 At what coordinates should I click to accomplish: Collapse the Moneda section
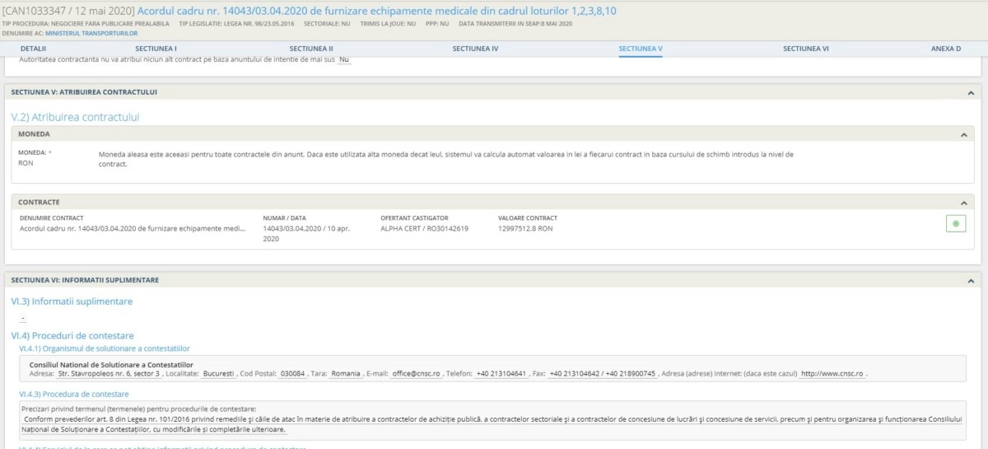pos(963,134)
